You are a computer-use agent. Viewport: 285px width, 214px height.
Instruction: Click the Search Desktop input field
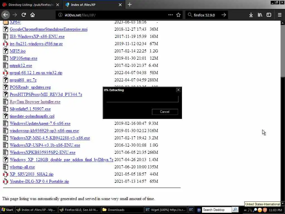click(217, 210)
